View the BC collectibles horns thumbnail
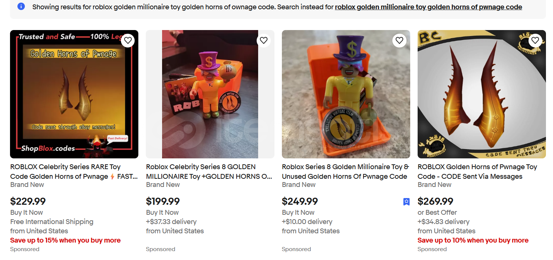This screenshot has width=553, height=260. tap(481, 94)
